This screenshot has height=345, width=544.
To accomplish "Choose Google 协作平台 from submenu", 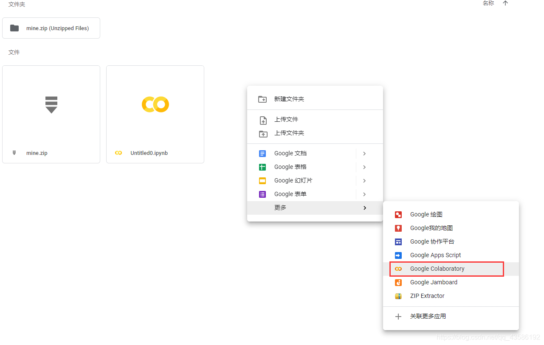I will (451, 242).
